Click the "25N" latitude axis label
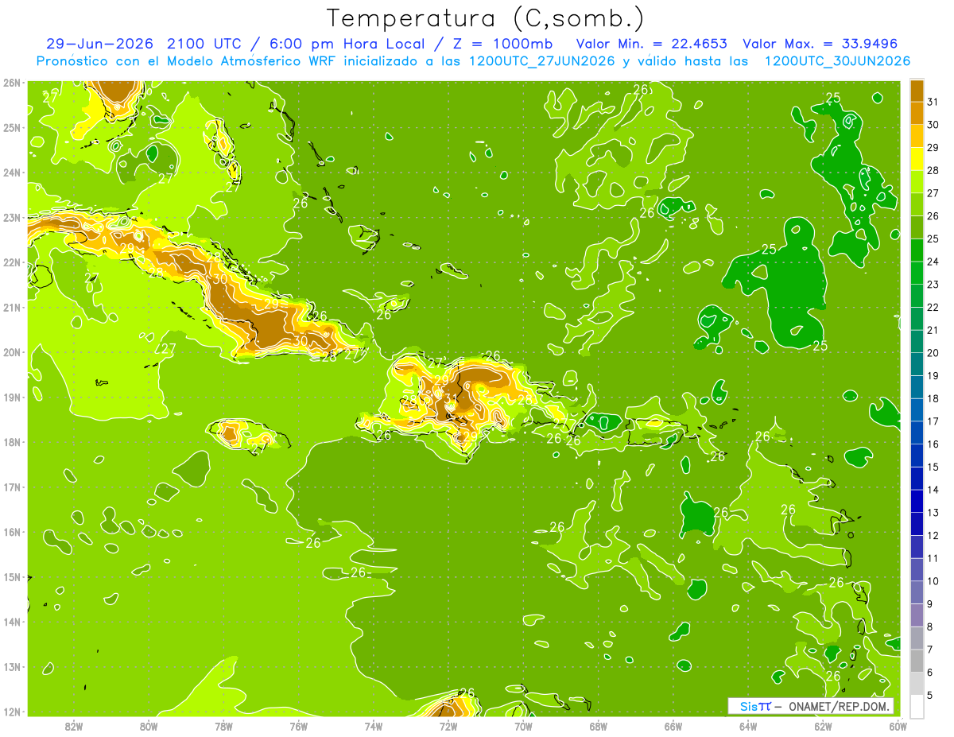 [x=11, y=127]
